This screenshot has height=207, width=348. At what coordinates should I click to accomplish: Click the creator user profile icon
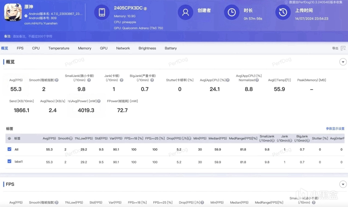[x=185, y=12]
